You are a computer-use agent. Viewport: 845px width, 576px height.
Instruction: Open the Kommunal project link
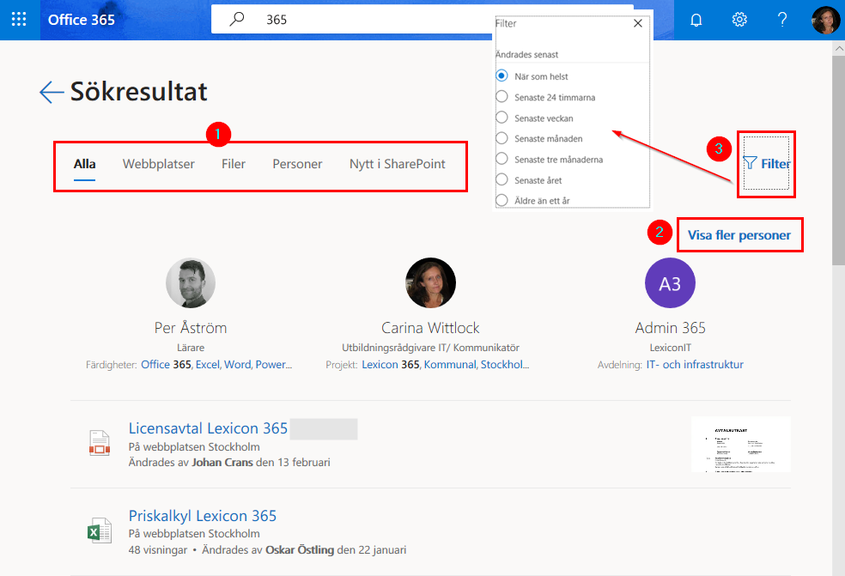[x=450, y=365]
